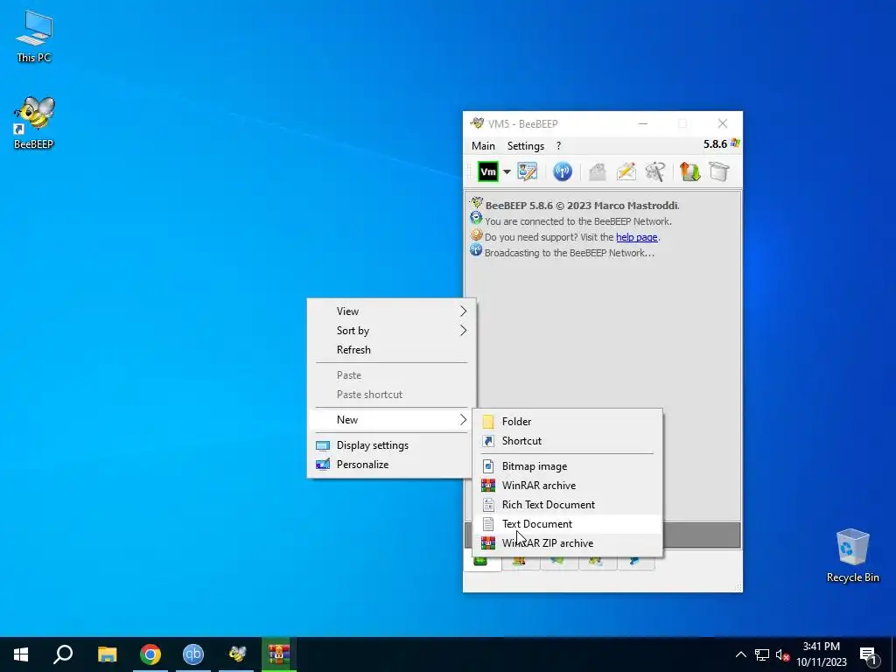896x672 pixels.
Task: Click the Vm user status avatar in BeeBEEP
Action: click(x=488, y=171)
